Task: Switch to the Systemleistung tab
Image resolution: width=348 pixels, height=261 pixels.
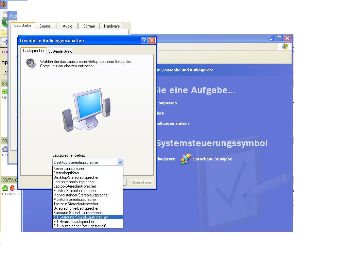Action: (60, 51)
